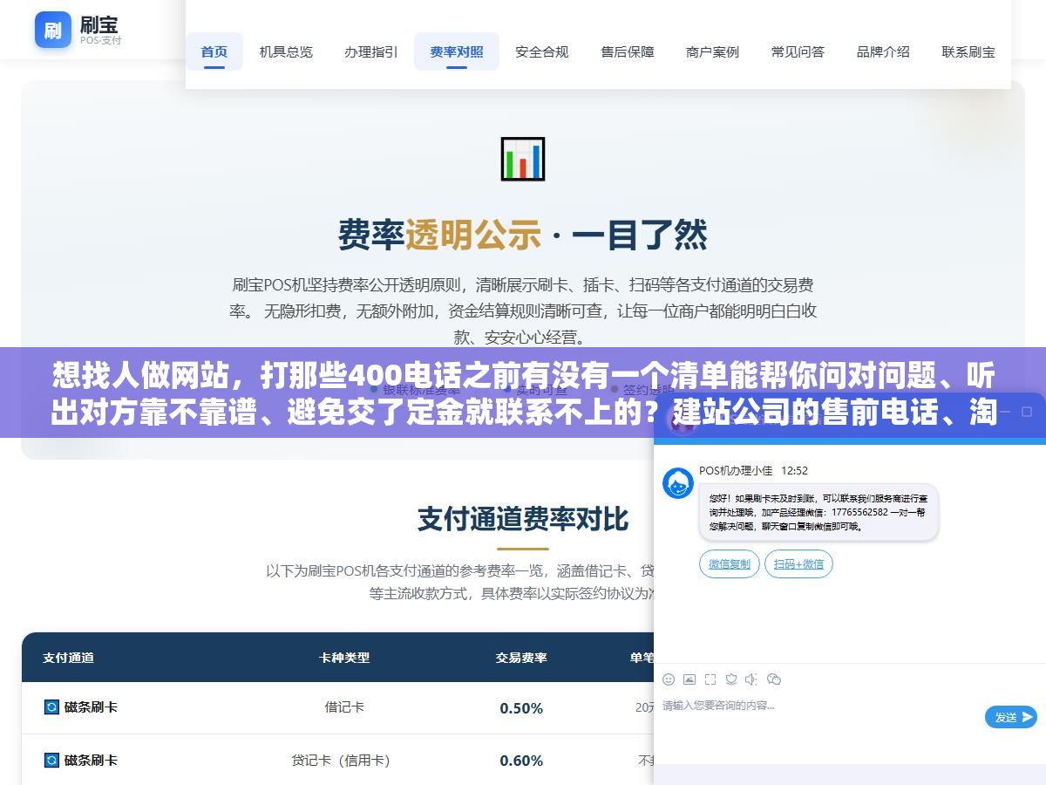Click the send-image icon in the chat toolbar
The width and height of the screenshot is (1046, 785).
689,679
